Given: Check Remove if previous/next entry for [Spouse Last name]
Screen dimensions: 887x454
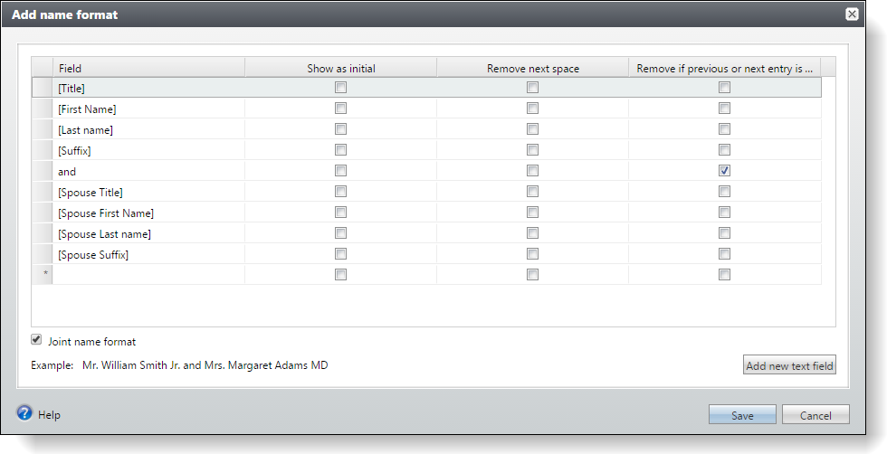Looking at the screenshot, I should tap(724, 233).
